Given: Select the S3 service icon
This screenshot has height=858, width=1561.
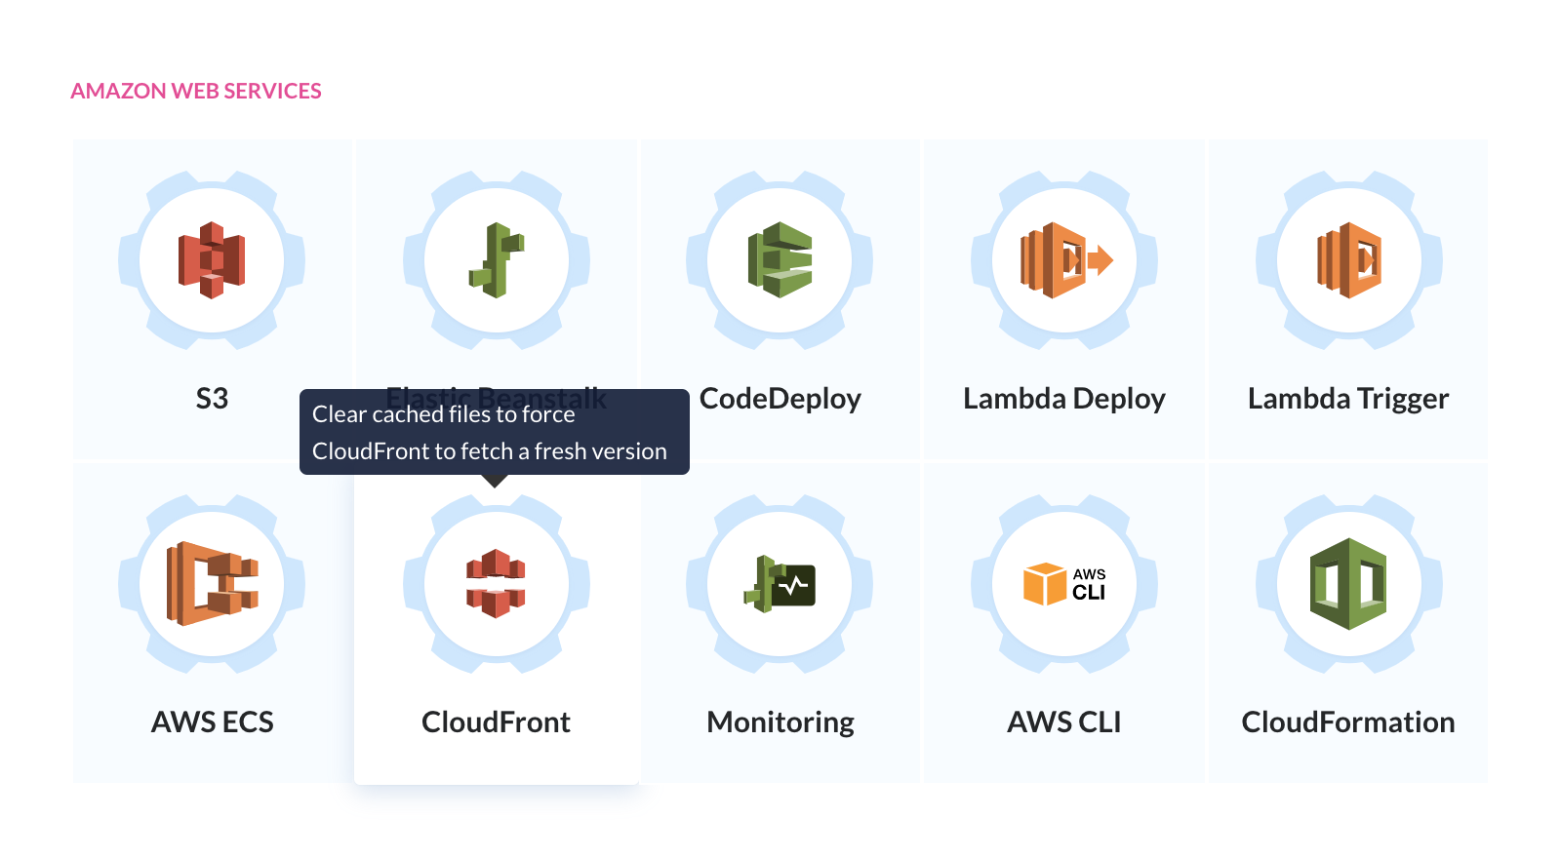Looking at the screenshot, I should (x=212, y=260).
